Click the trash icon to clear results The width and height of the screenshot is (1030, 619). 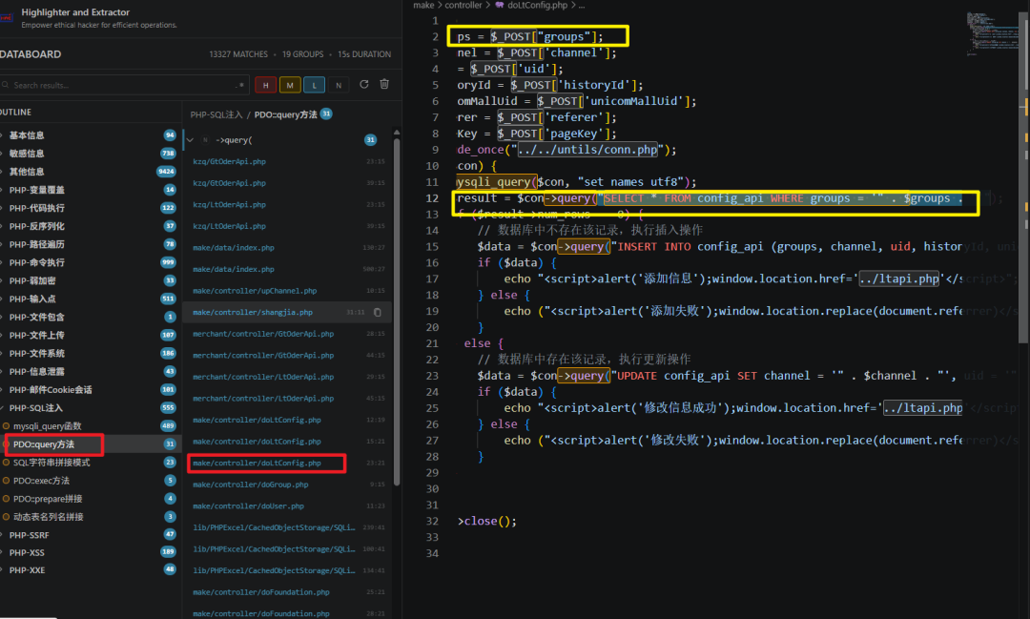pos(385,84)
